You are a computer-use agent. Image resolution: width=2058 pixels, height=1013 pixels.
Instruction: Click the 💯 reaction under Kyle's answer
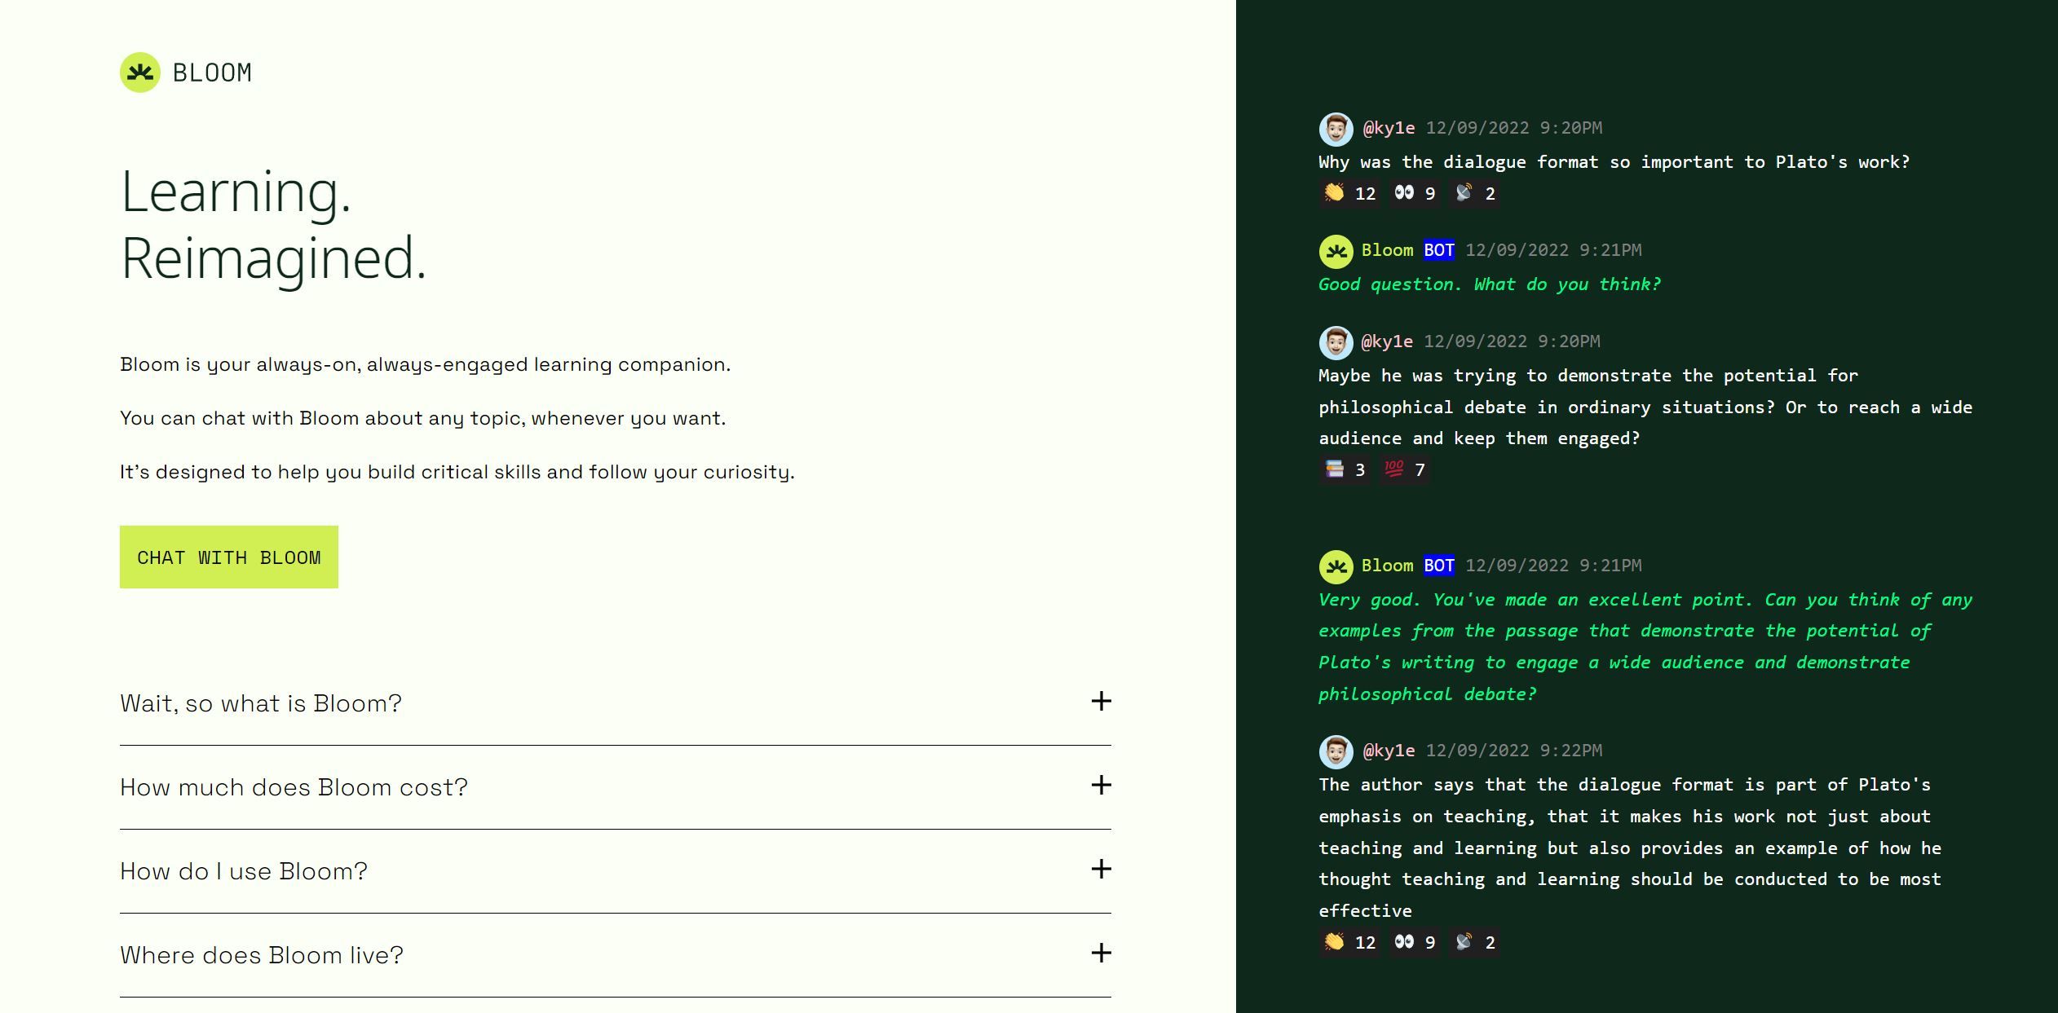point(1404,469)
